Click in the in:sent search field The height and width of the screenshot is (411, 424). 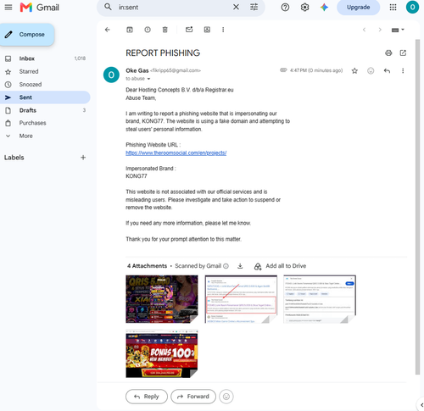click(x=172, y=7)
